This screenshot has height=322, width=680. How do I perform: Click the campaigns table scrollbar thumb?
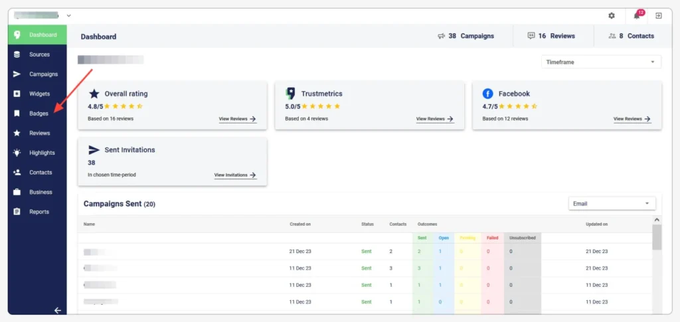tap(657, 237)
